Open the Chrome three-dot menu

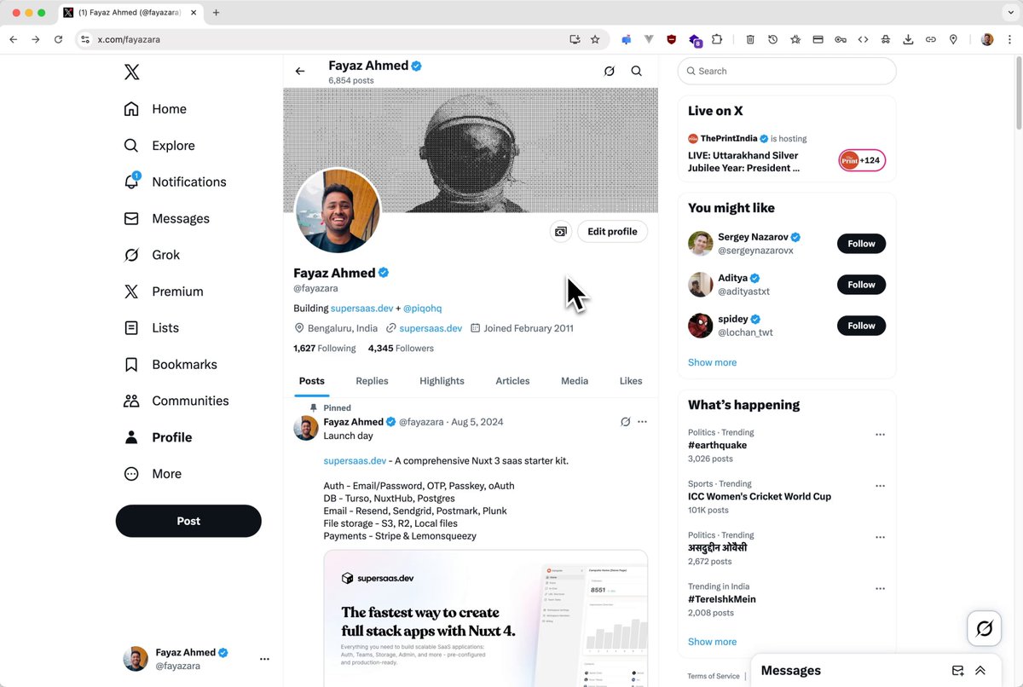click(x=1010, y=39)
